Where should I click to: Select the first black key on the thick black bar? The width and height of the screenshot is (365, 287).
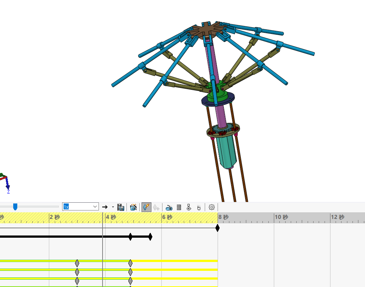[x=130, y=237]
